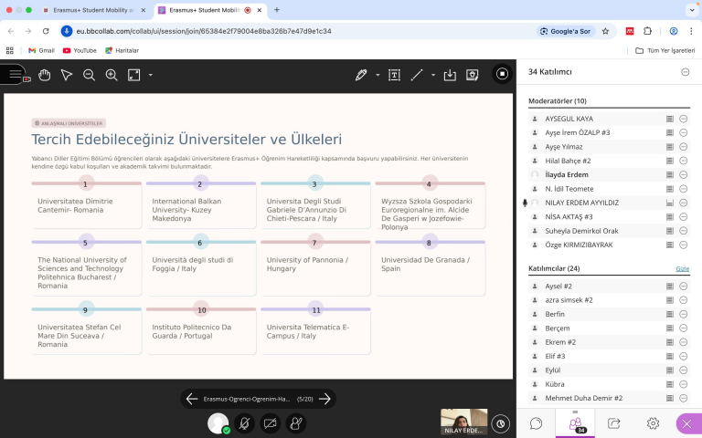Zoom in on the shared slide
Screen dimensions: 702x438
(x=112, y=75)
